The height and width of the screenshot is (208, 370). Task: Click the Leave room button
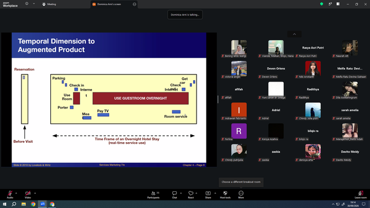coord(361,195)
